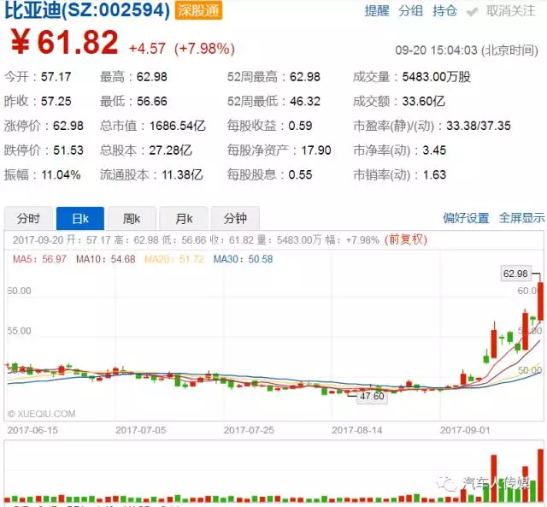
Task: Click the 深股通 orange badge
Action: [x=198, y=10]
